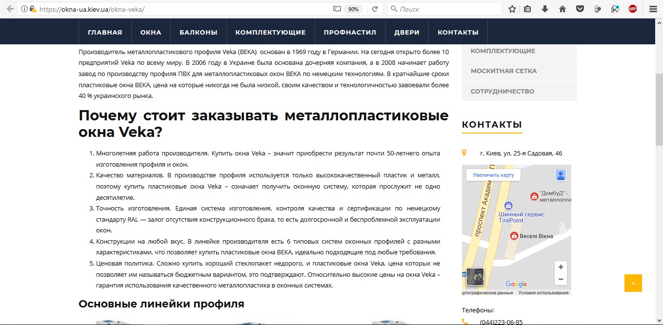This screenshot has height=325, width=663.
Task: Click the Шинный сервис TirePoint marker
Action: [508, 205]
